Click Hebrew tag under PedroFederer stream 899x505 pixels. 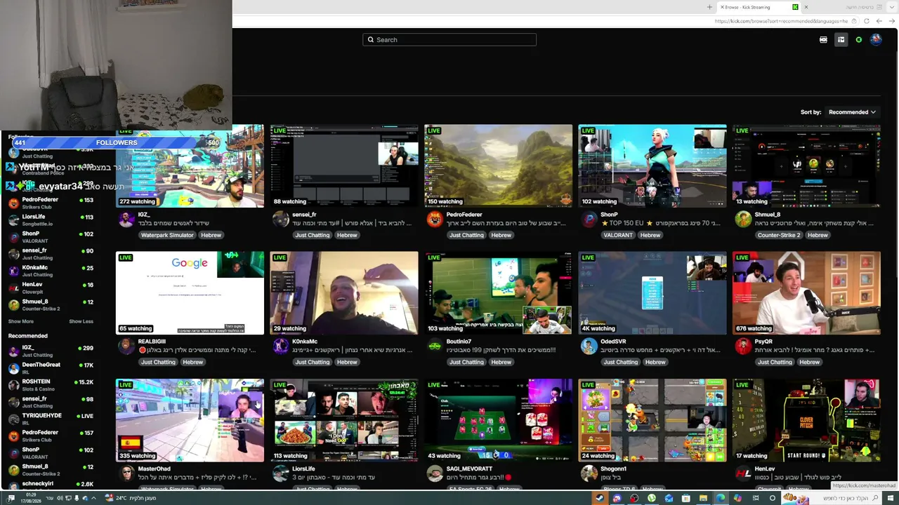pos(501,235)
